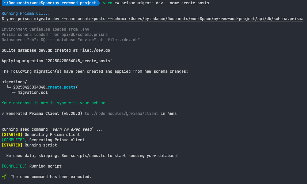Open the underlined schema.prisma file path
307x184 pixels.
coord(216,19)
